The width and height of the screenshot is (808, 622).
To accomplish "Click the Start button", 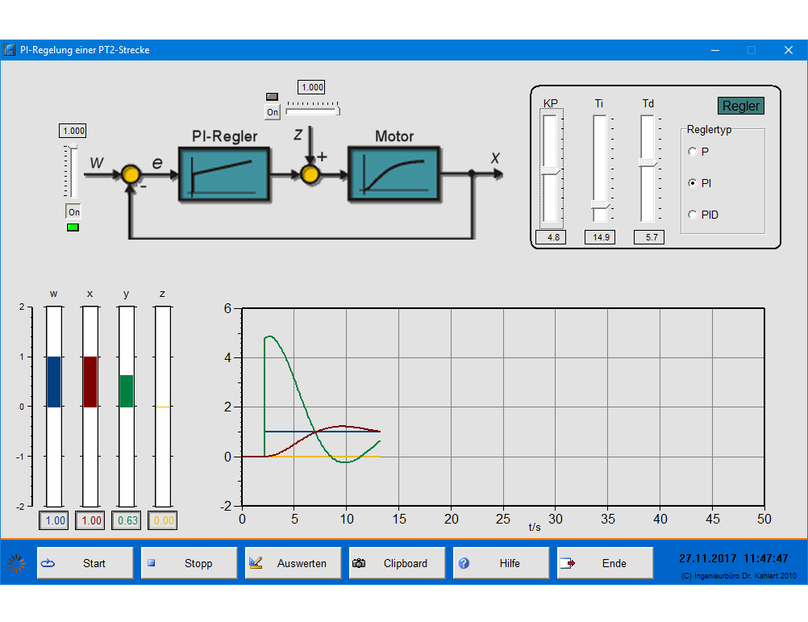I will pos(85,563).
